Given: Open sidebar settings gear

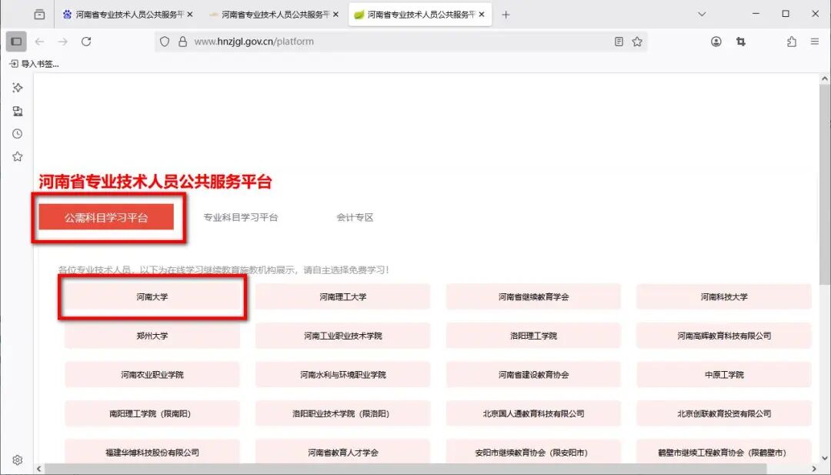Looking at the screenshot, I should (18, 460).
